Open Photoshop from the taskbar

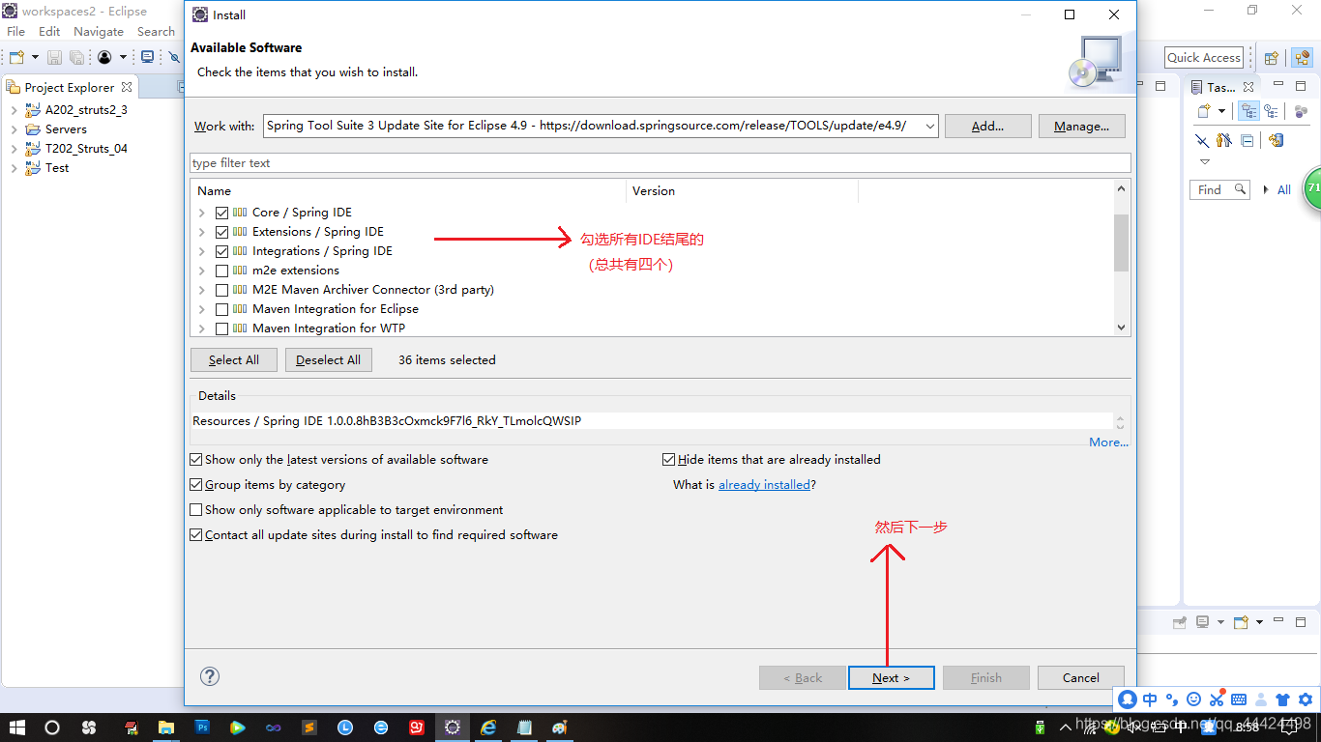(x=203, y=727)
